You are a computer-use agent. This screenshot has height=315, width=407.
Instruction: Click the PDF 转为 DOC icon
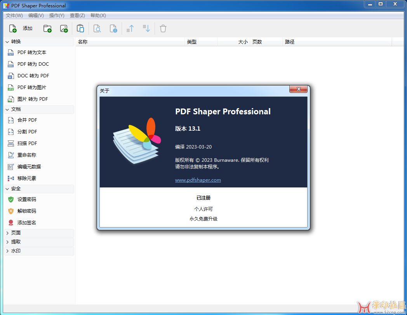click(10, 64)
